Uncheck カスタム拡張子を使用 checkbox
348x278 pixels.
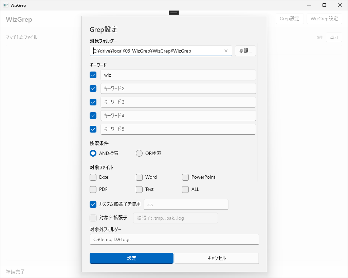click(93, 204)
